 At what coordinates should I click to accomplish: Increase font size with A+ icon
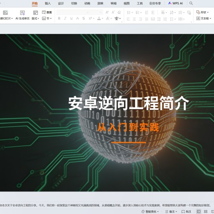tap(107, 12)
